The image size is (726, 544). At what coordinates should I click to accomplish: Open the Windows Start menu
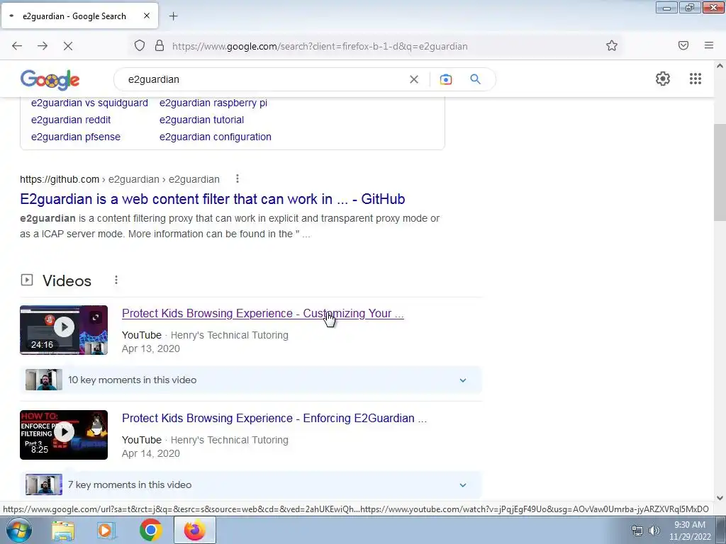coord(18,530)
